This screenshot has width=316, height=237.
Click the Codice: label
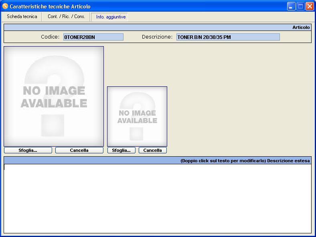click(50, 37)
